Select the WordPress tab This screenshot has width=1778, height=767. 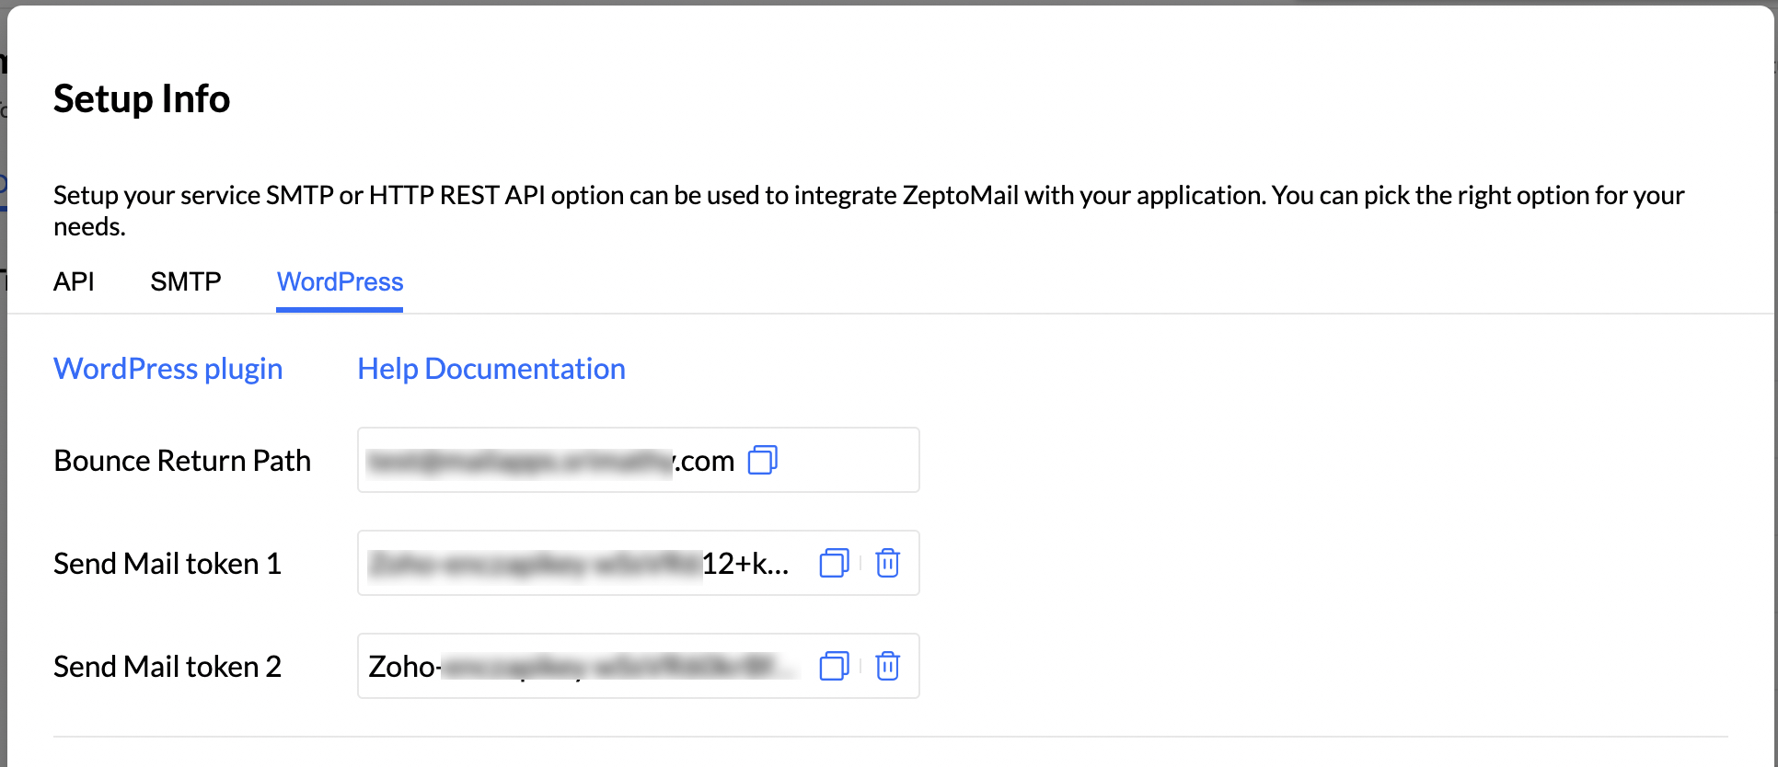(340, 281)
